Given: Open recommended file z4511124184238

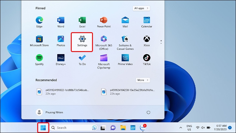Looking at the screenshot, I should [x=128, y=92].
